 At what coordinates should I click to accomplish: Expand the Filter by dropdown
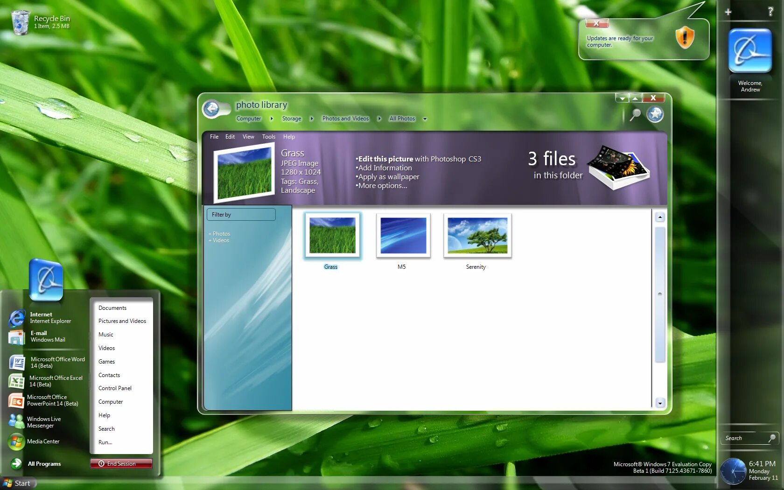241,215
